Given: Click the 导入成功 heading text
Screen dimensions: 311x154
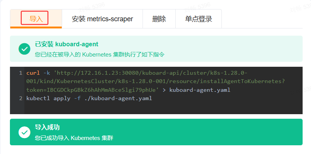Looking at the screenshot, I should (x=47, y=127).
